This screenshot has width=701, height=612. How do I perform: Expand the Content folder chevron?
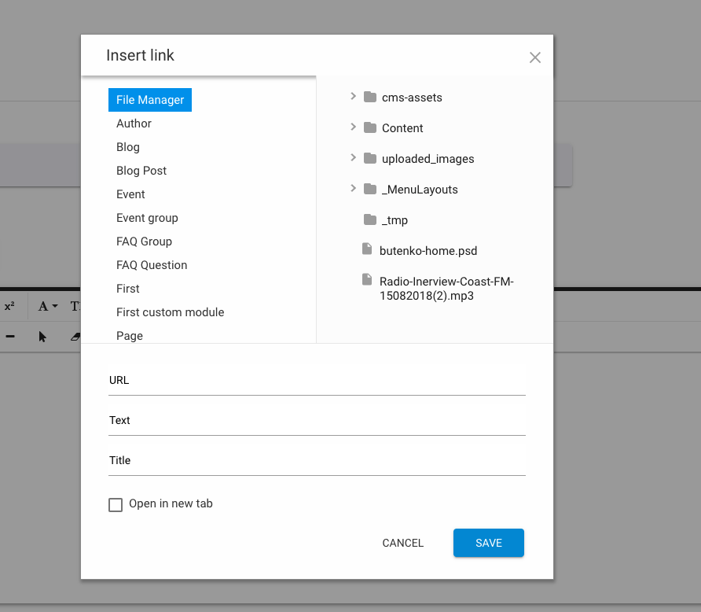(353, 127)
